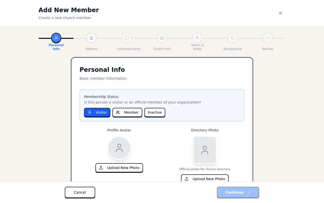Switch to the Address step

pyautogui.click(x=91, y=49)
